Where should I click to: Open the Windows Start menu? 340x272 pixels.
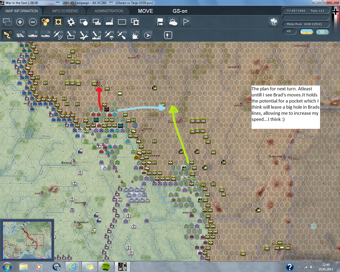[x=7, y=267]
